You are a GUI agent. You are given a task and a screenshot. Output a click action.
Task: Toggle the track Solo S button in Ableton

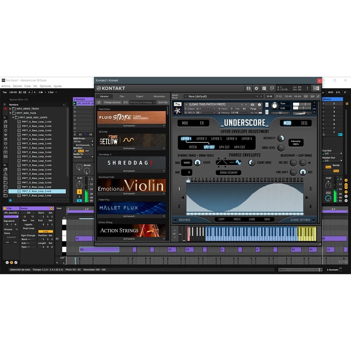tap(79, 197)
